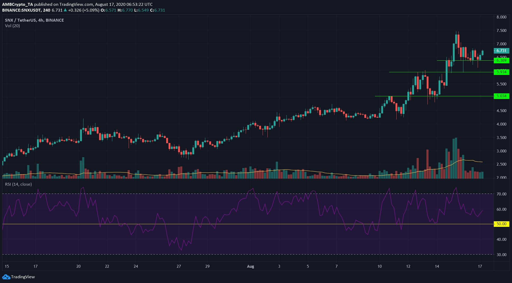Click the BINANCE:SNXUSDT symbol header text
Image resolution: width=512 pixels, height=283 pixels.
click(x=22, y=10)
